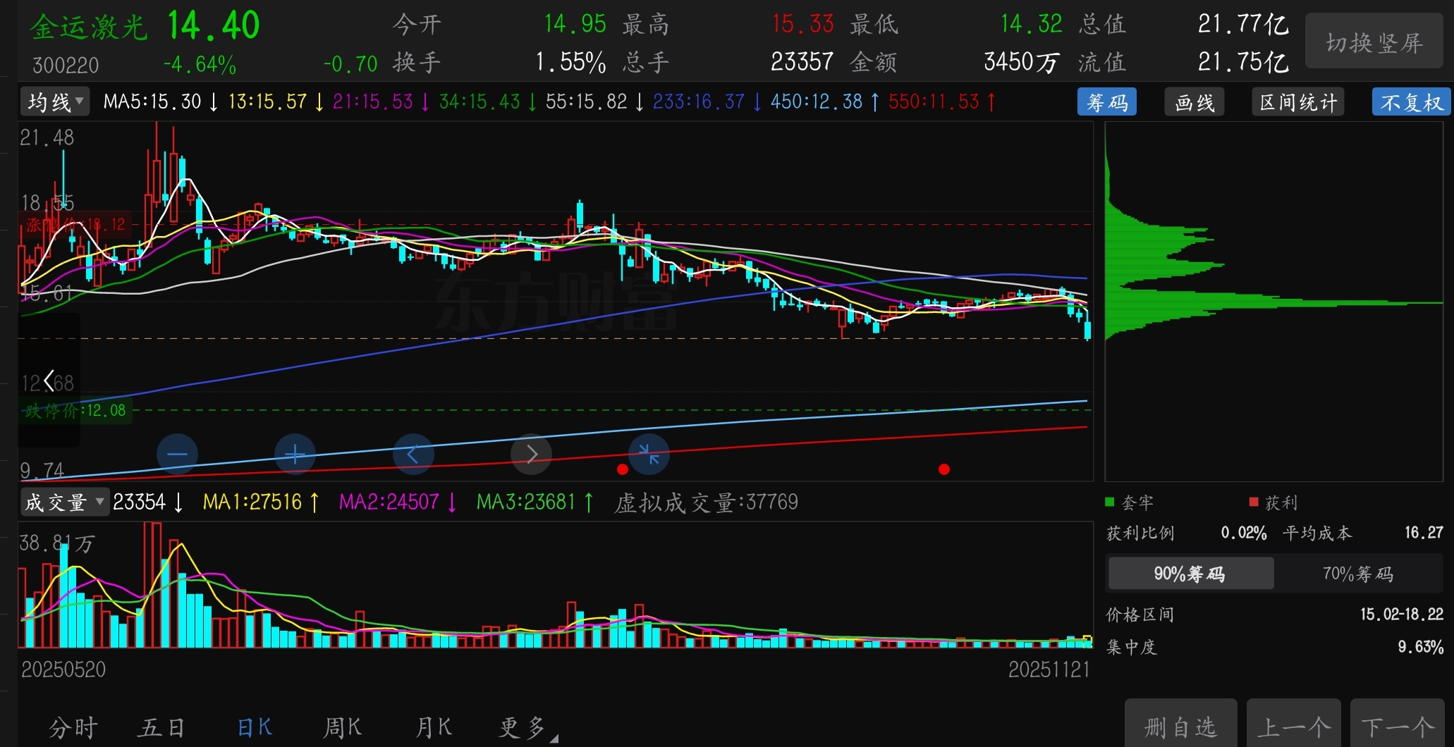Switch to the 日K tab
1454x747 pixels.
pyautogui.click(x=255, y=727)
